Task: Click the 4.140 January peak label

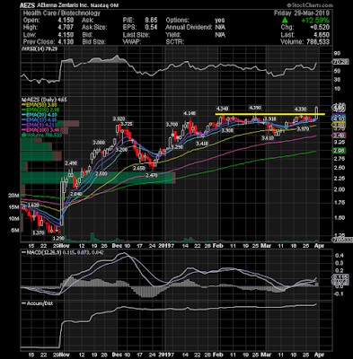Action: pos(190,113)
